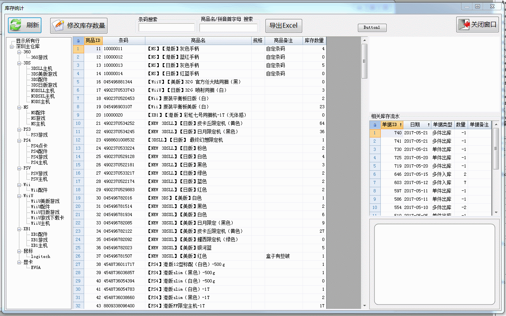Sort by 商品ID column header
Viewport: 506px width, 316px height.
93,41
